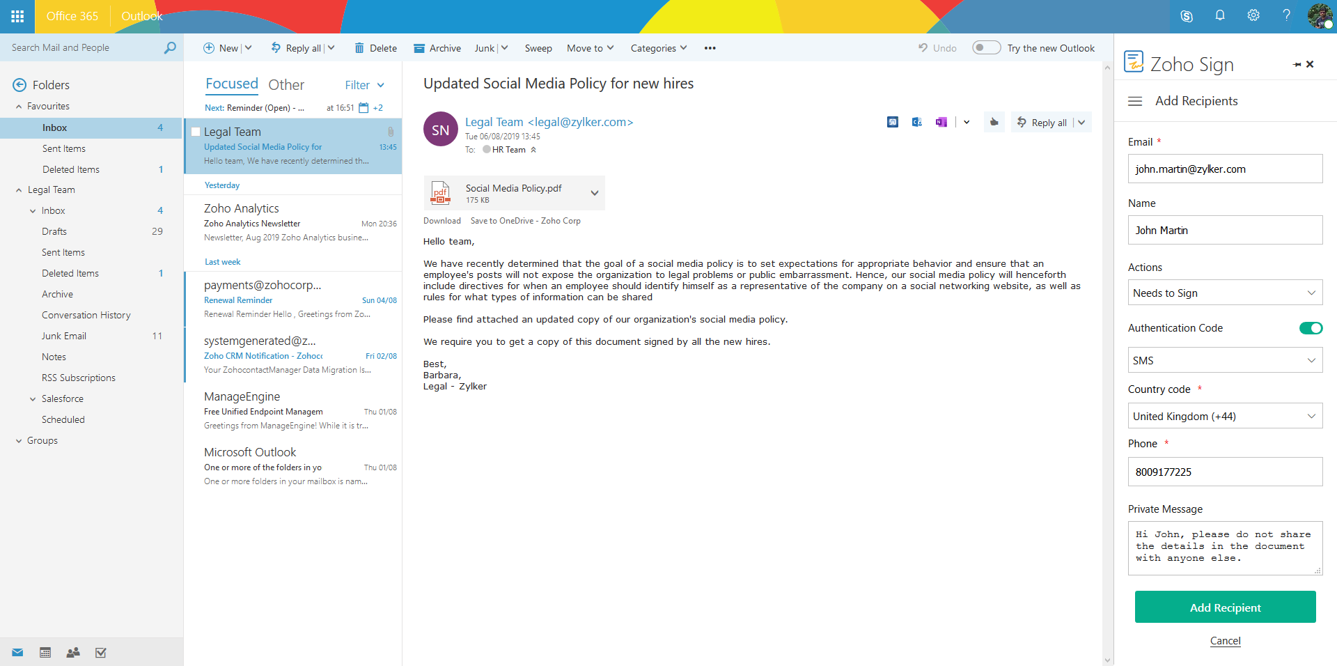Click the Social Media Policy.pdf file icon
This screenshot has width=1337, height=666.
tap(440, 193)
